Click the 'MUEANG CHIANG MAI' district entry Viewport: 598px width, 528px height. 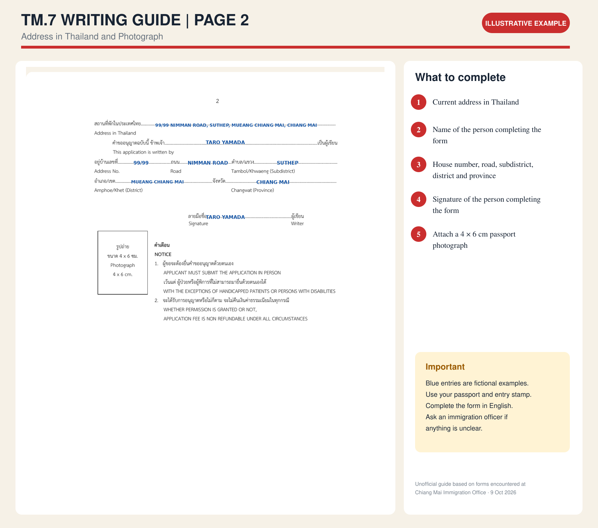(157, 182)
